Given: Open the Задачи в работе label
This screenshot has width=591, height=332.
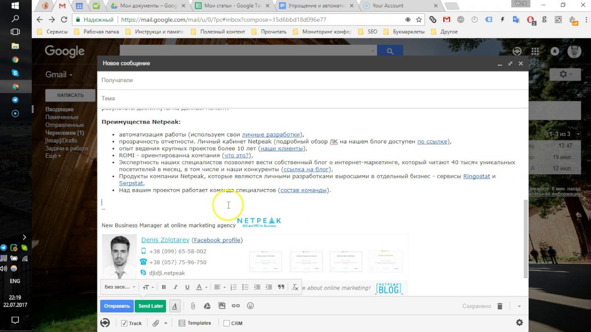Looking at the screenshot, I should click(x=66, y=148).
